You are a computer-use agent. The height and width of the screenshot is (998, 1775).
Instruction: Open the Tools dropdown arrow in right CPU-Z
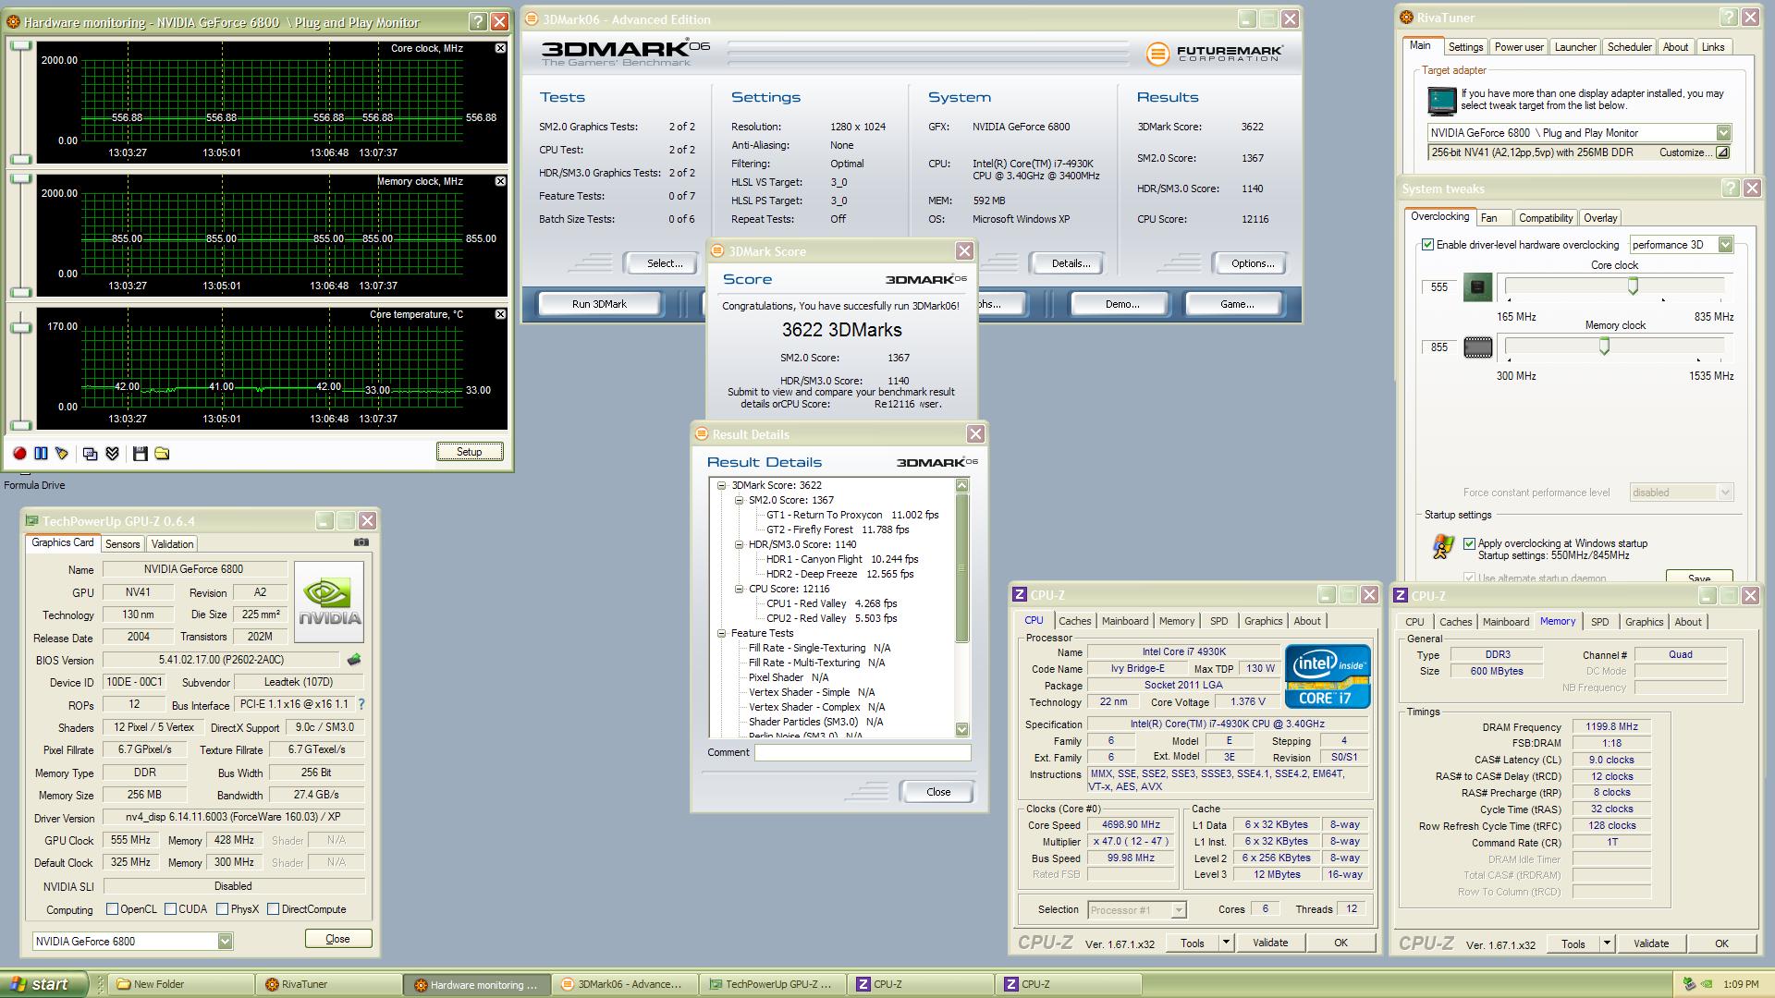click(x=1607, y=943)
